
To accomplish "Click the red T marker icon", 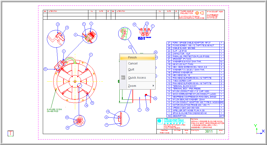I will pyautogui.click(x=11, y=134).
